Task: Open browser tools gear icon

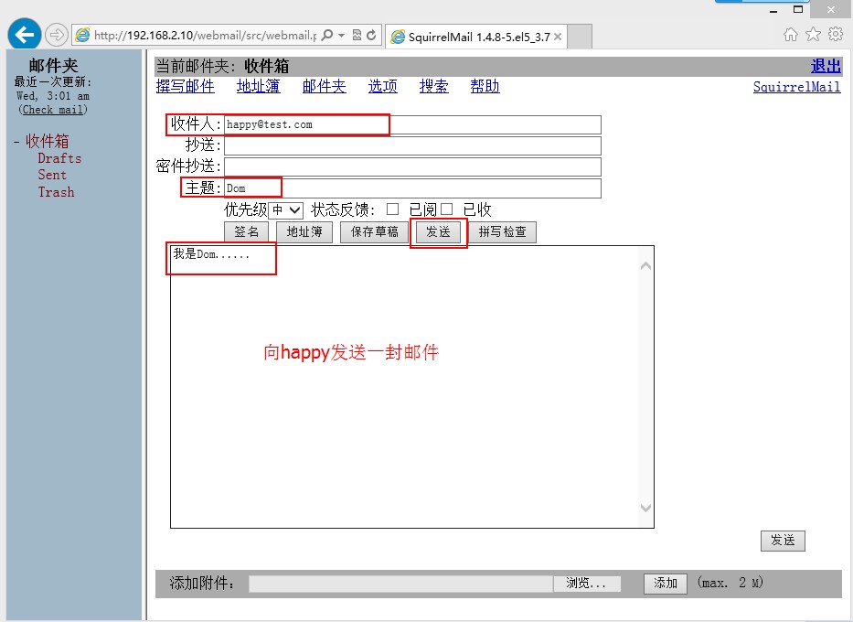Action: pyautogui.click(x=836, y=34)
